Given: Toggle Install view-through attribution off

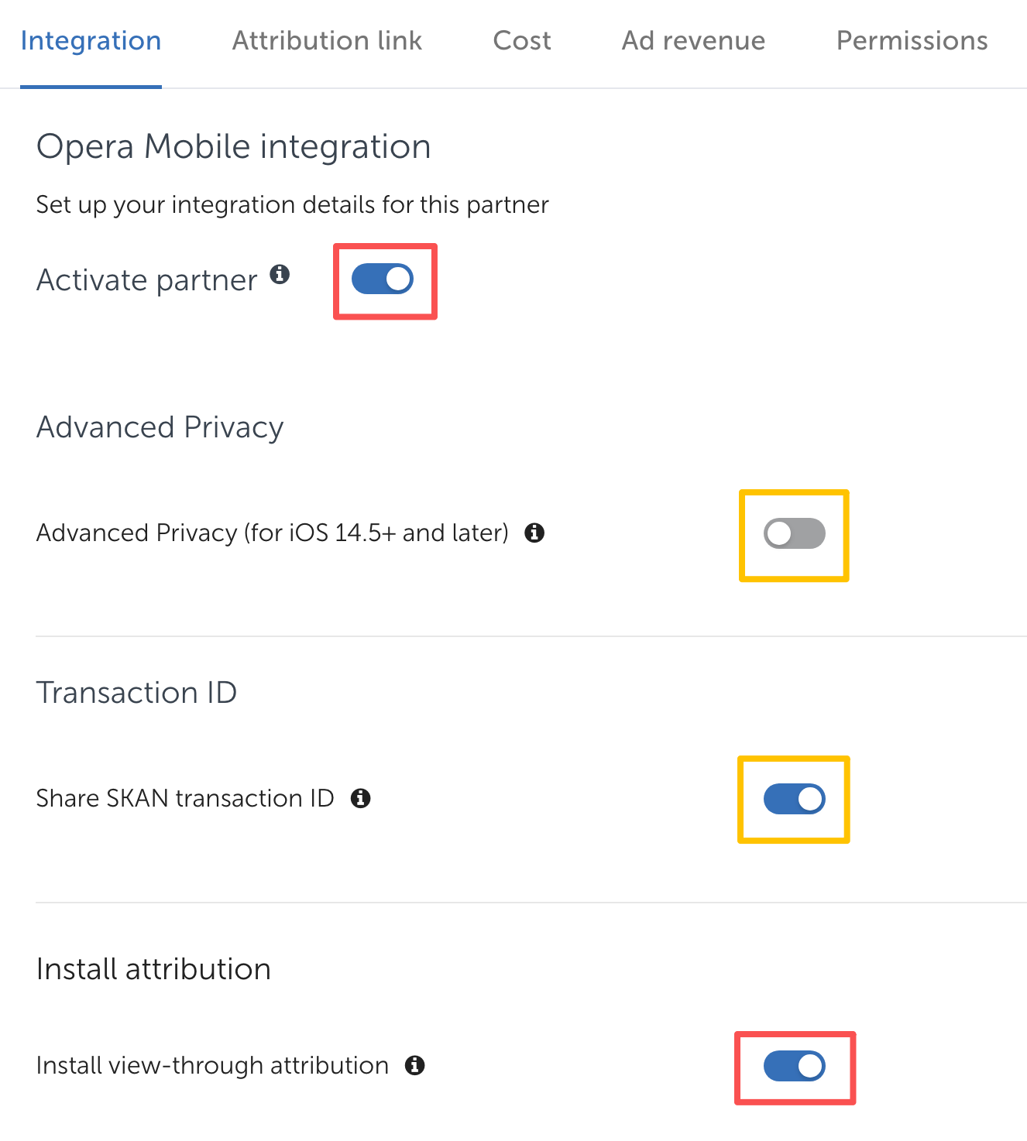Looking at the screenshot, I should pos(794,1066).
